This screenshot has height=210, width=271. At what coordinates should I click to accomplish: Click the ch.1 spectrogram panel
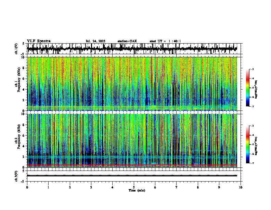pos(134,84)
